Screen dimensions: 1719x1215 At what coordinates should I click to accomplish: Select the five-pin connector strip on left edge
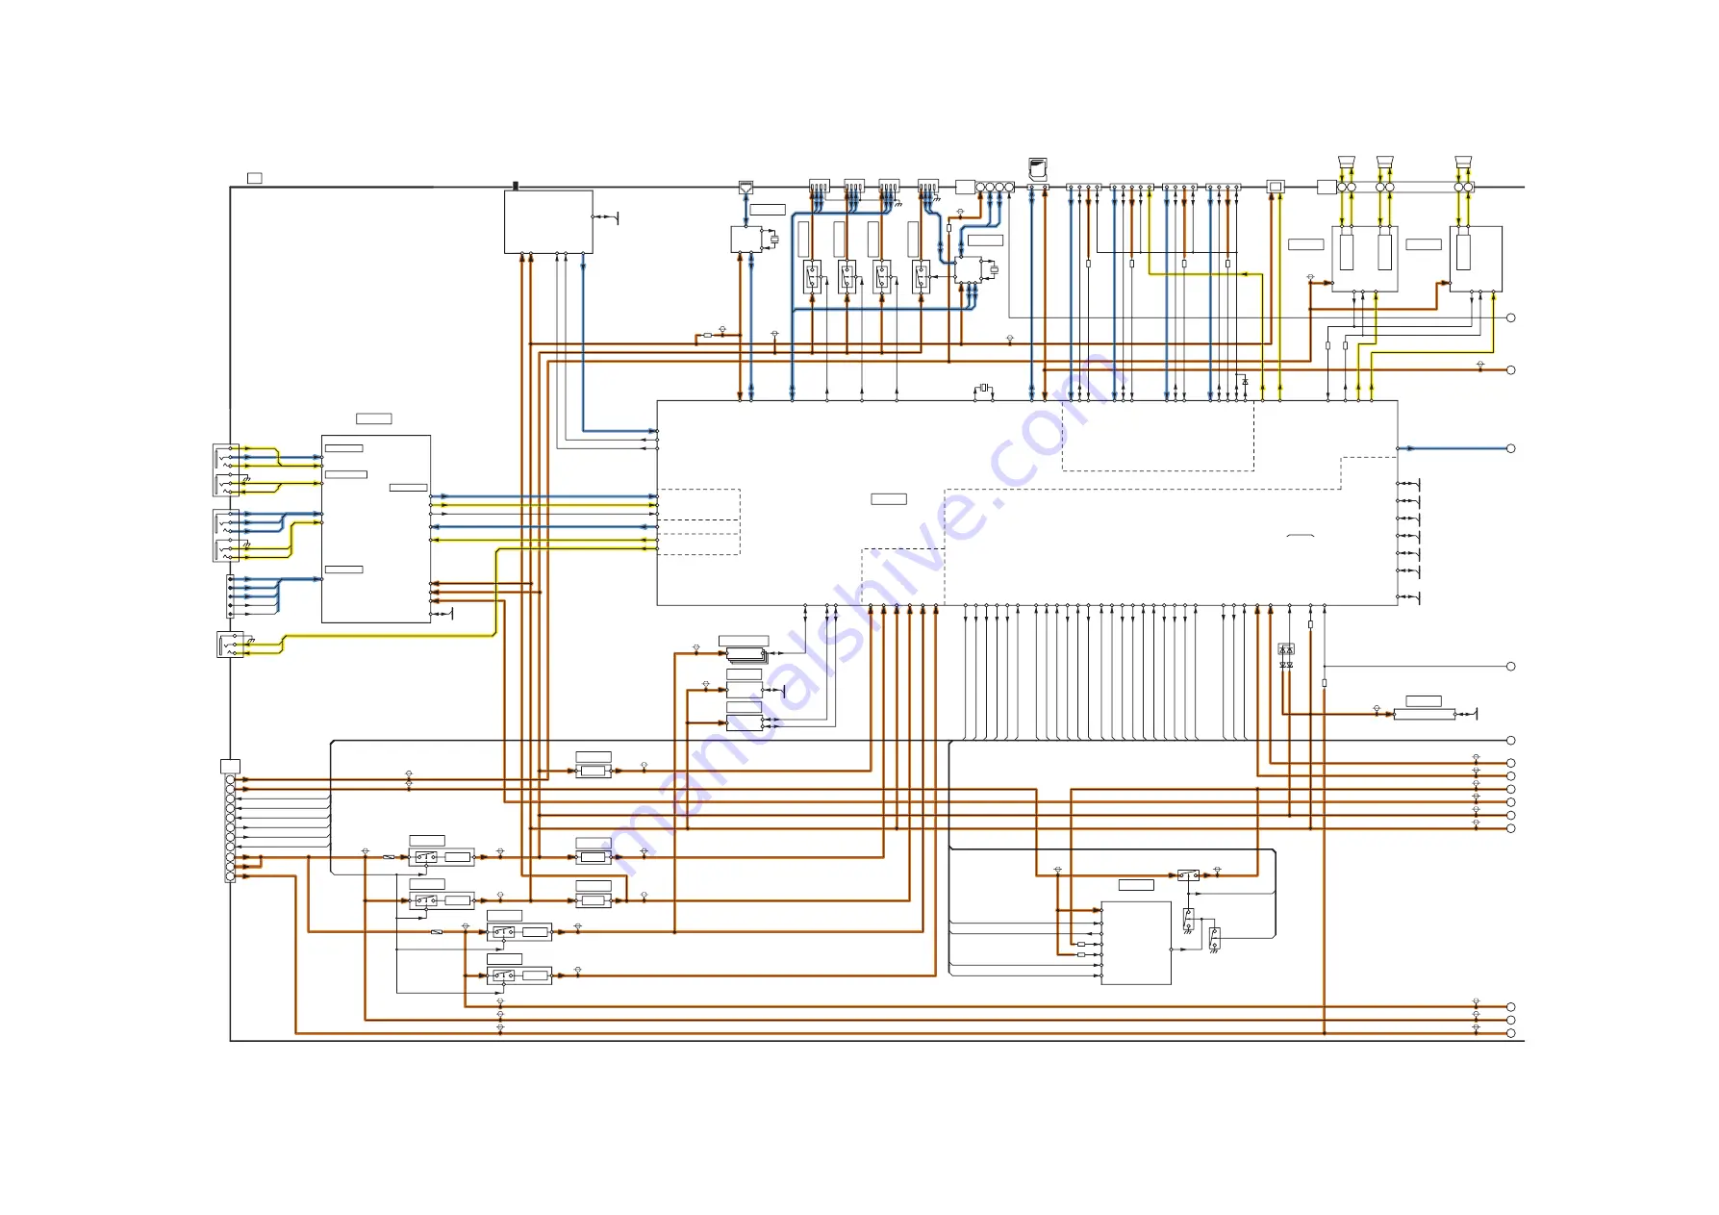pos(230,596)
